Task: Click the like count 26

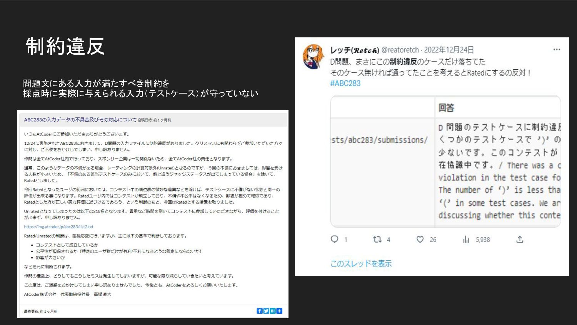Action: tap(433, 240)
